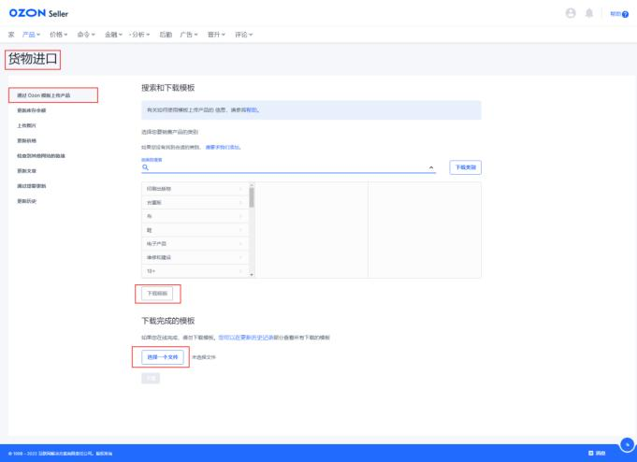
Task: Click the 下载模板 button below category list
Action: tap(157, 294)
